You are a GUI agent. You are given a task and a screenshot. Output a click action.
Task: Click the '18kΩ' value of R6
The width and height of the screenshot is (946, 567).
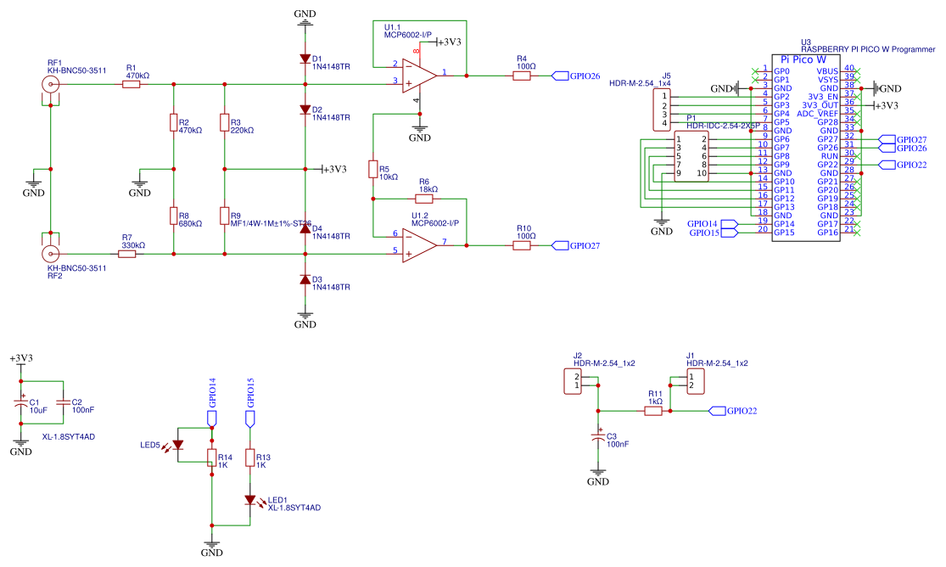[428, 189]
